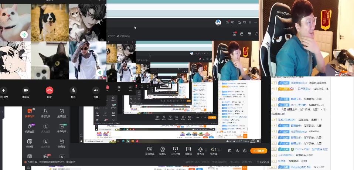
Task: Open settings gear beside 弹幕助手
Action: [x=34, y=109]
